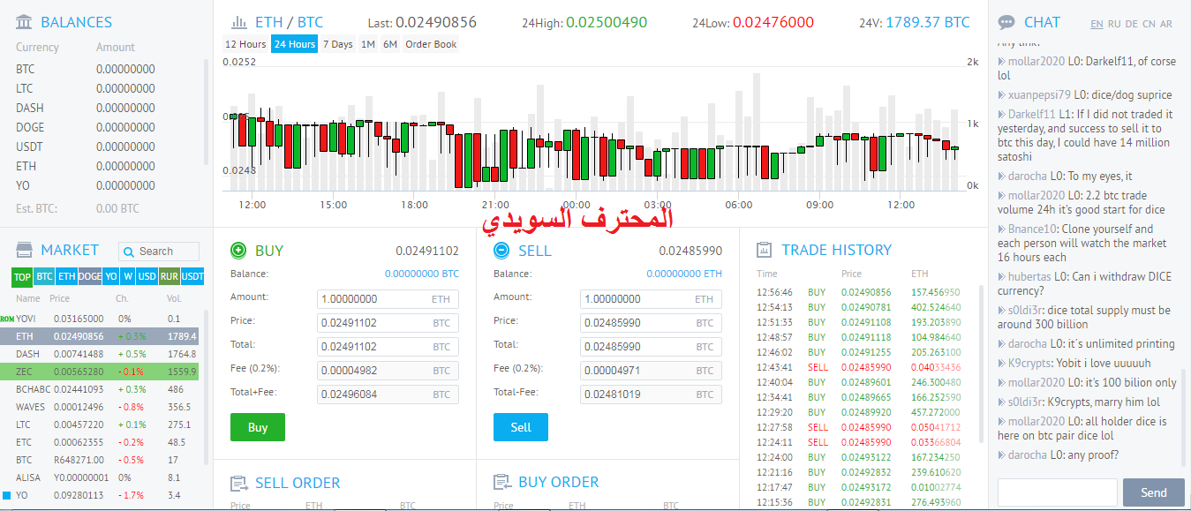Image resolution: width=1191 pixels, height=511 pixels.
Task: Click the Balances bank building icon
Action: pos(25,22)
